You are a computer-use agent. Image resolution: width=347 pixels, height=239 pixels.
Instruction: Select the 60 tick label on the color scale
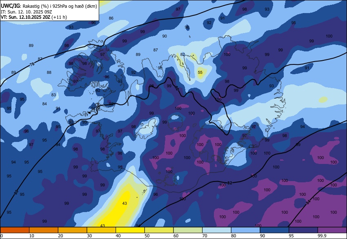coord(176,236)
